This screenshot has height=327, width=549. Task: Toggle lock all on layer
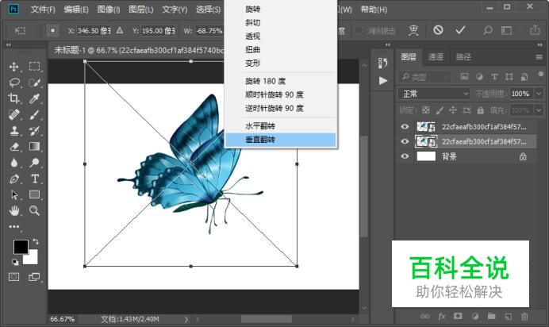click(x=481, y=110)
